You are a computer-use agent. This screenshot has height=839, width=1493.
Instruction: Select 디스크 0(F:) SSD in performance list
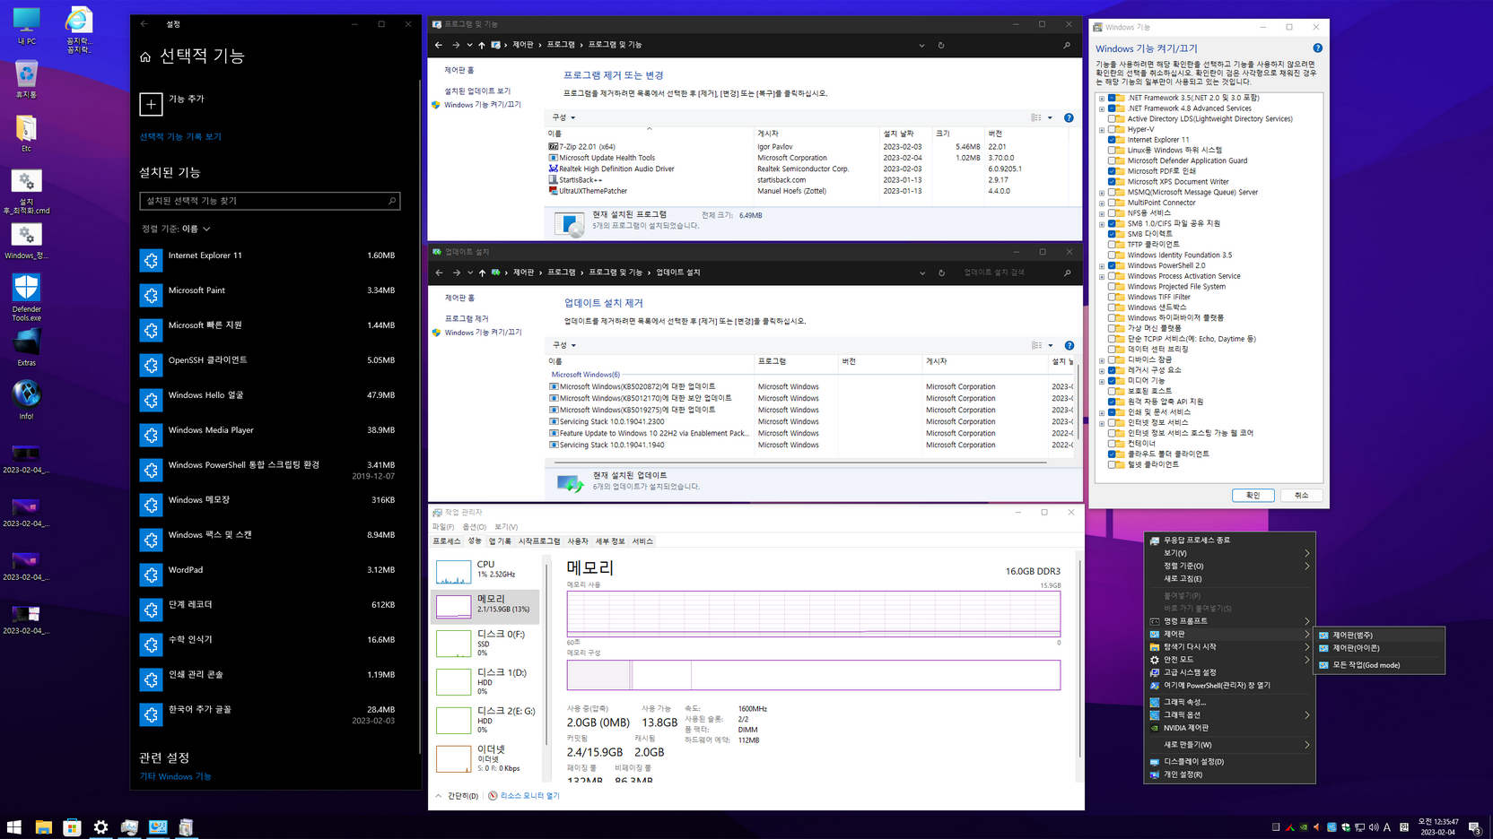[x=486, y=643]
